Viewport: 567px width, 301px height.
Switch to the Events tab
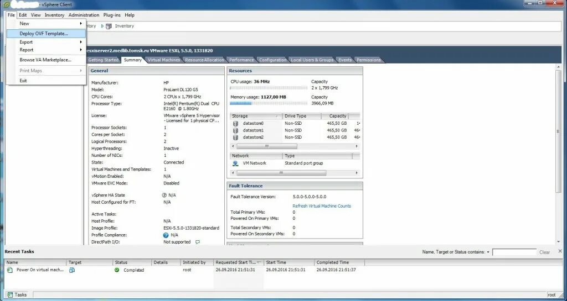(345, 60)
